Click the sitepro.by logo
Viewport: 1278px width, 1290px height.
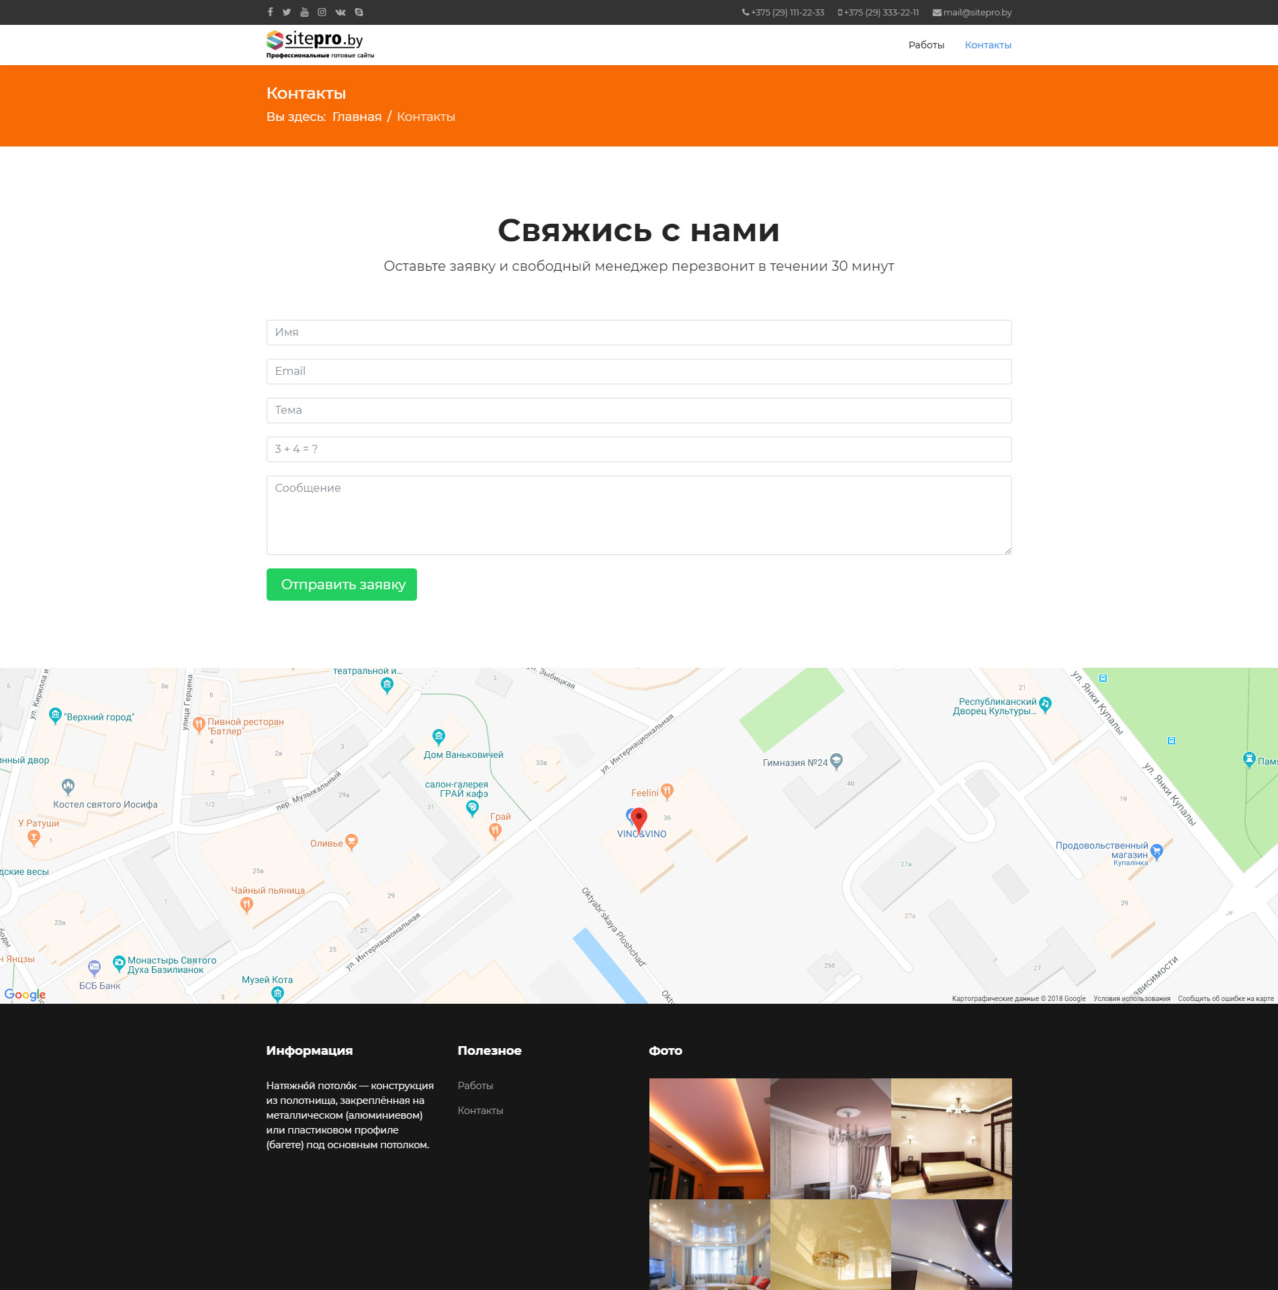click(x=320, y=44)
